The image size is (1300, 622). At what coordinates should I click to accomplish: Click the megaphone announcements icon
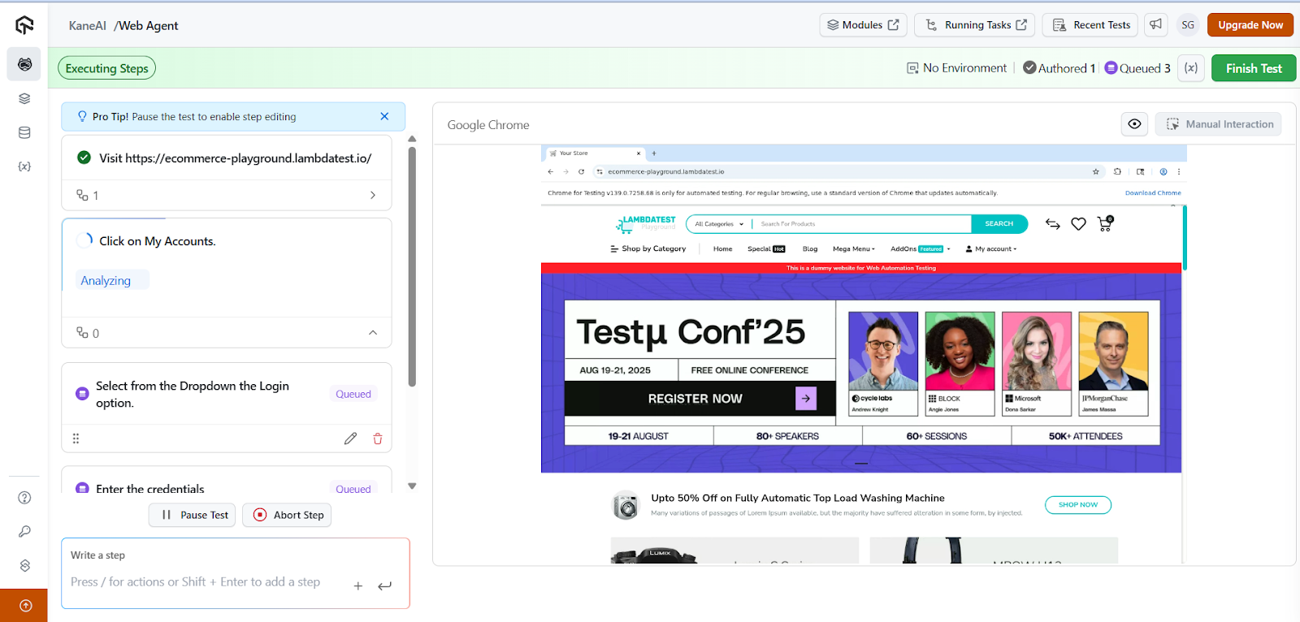[x=1155, y=25]
